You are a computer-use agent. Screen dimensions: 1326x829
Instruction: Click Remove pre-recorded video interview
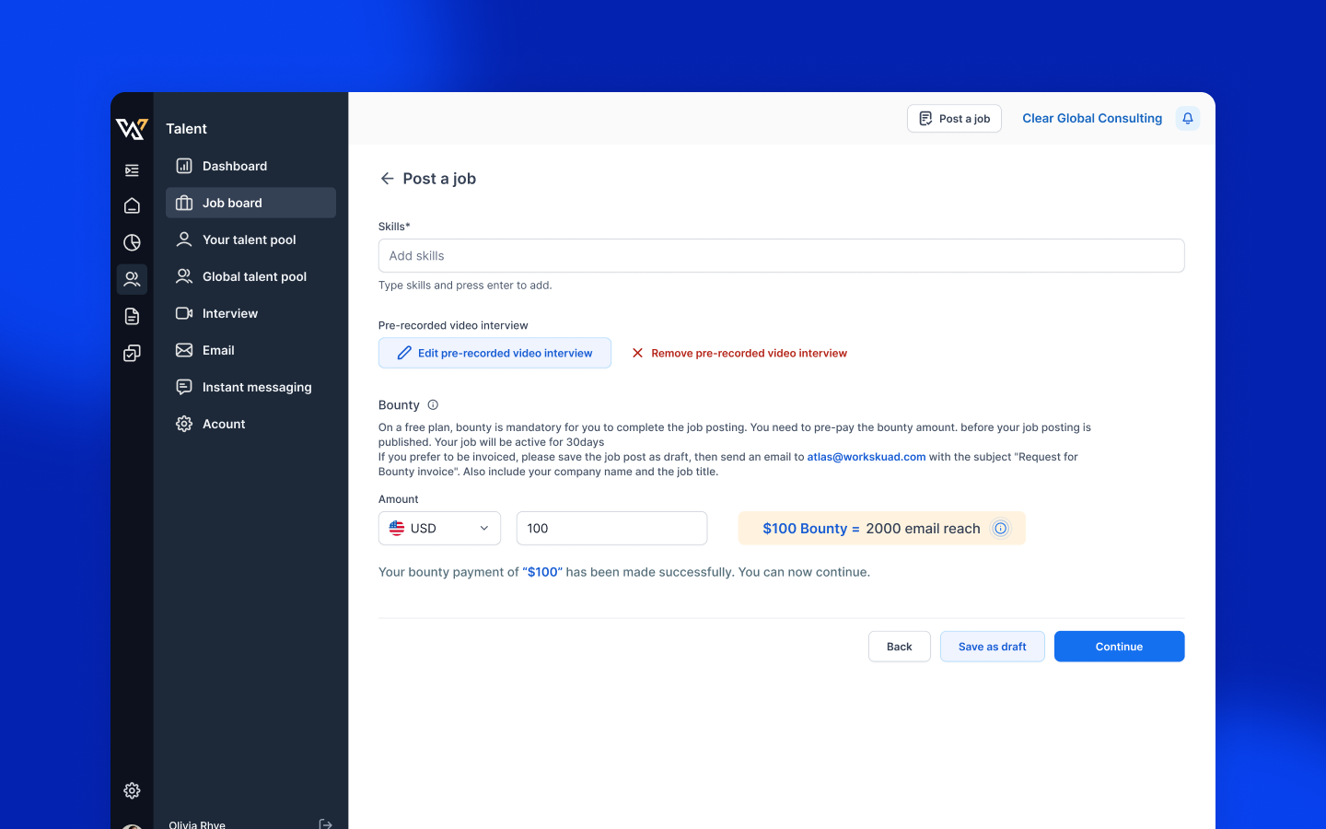click(x=739, y=353)
